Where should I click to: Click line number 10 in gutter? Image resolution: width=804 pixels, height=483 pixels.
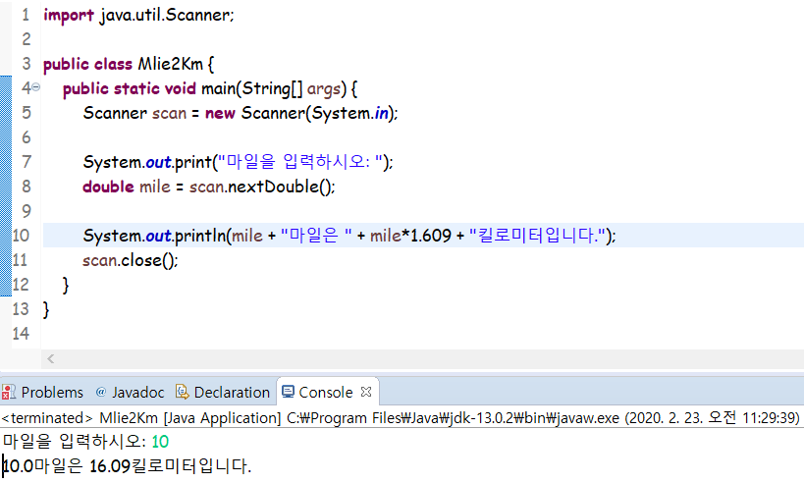point(21,236)
